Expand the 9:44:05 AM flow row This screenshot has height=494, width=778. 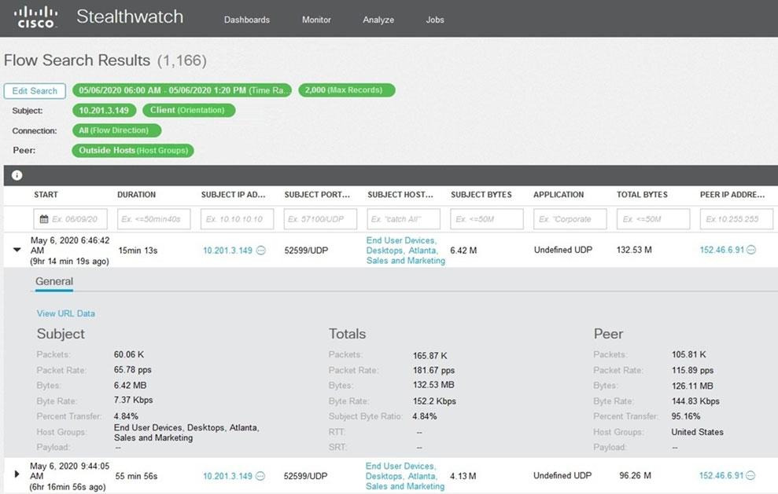coord(17,475)
